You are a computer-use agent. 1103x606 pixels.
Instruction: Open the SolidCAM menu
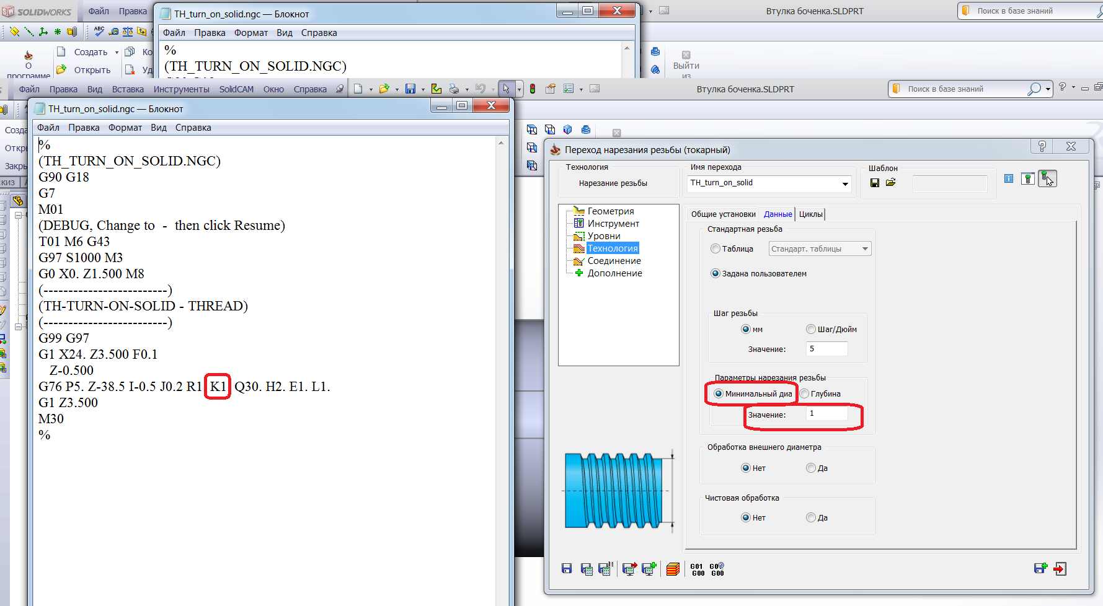tap(236, 89)
